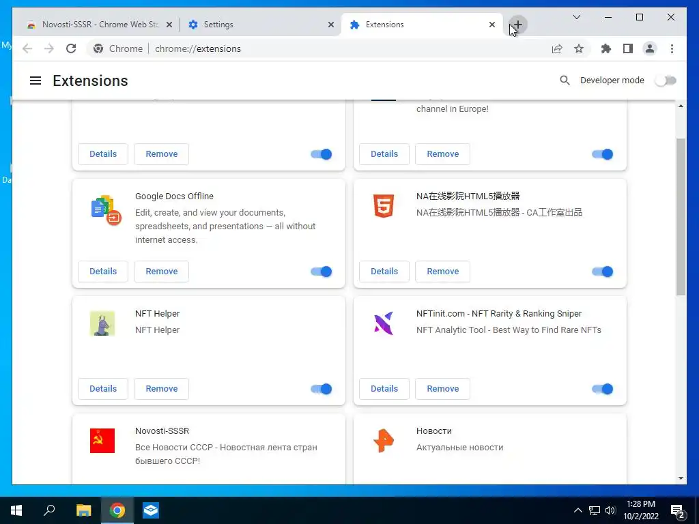Open the blue box taskbar app
Viewport: 699px width, 524px height.
click(151, 510)
